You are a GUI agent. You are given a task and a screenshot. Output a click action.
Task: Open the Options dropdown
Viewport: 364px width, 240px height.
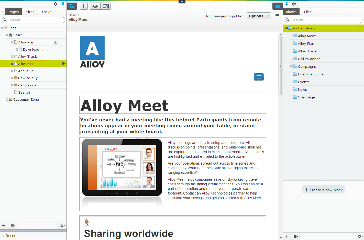point(259,16)
